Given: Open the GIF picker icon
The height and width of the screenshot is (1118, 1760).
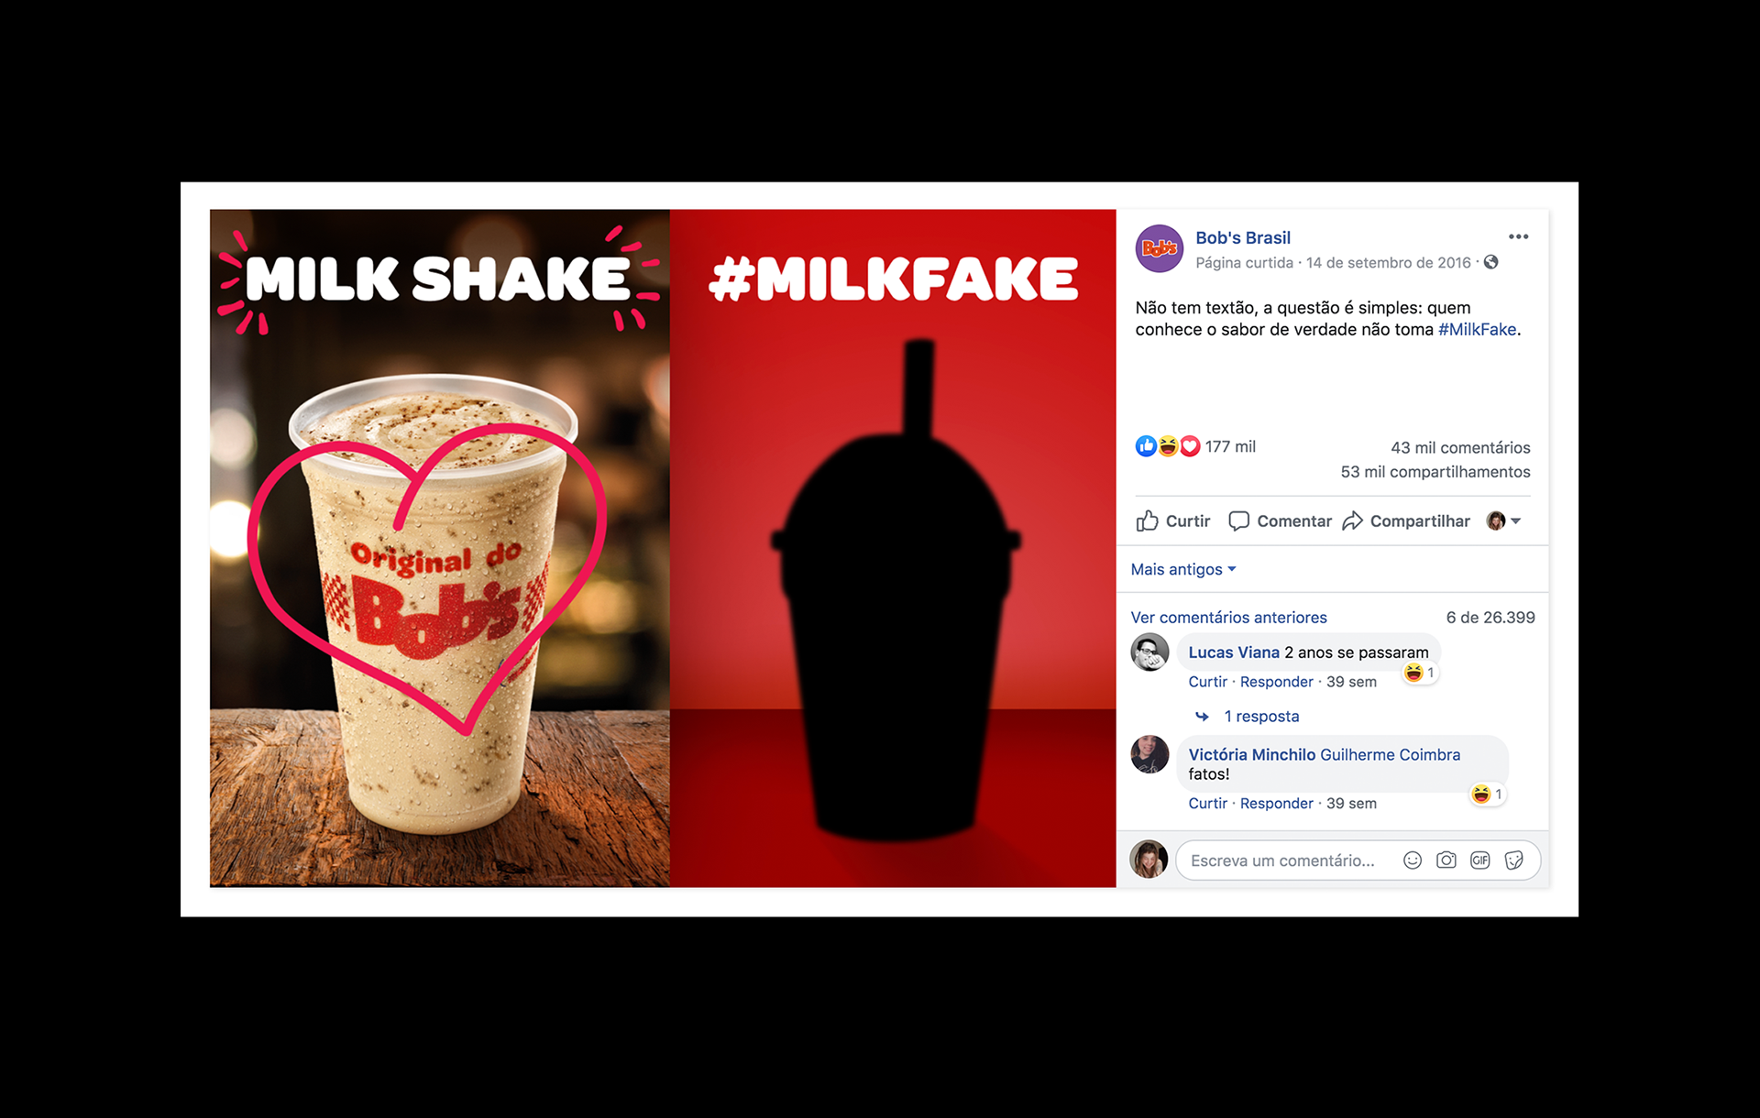Looking at the screenshot, I should 1479,860.
